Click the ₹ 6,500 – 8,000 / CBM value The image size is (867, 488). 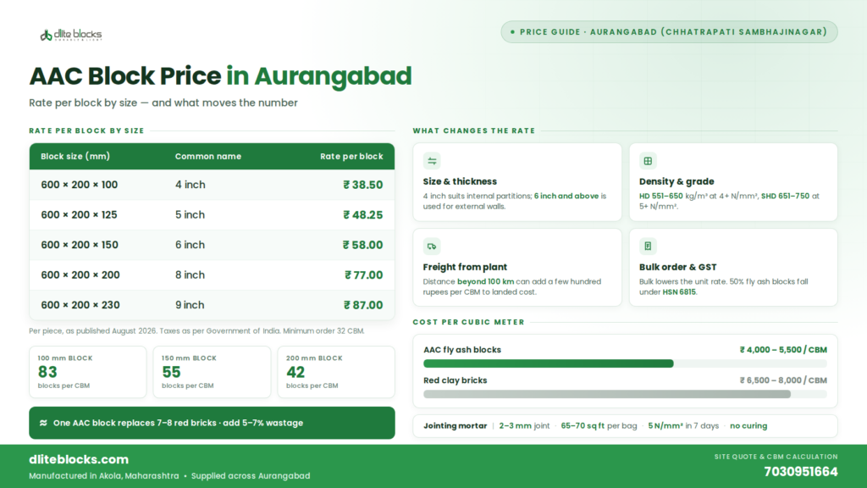783,380
